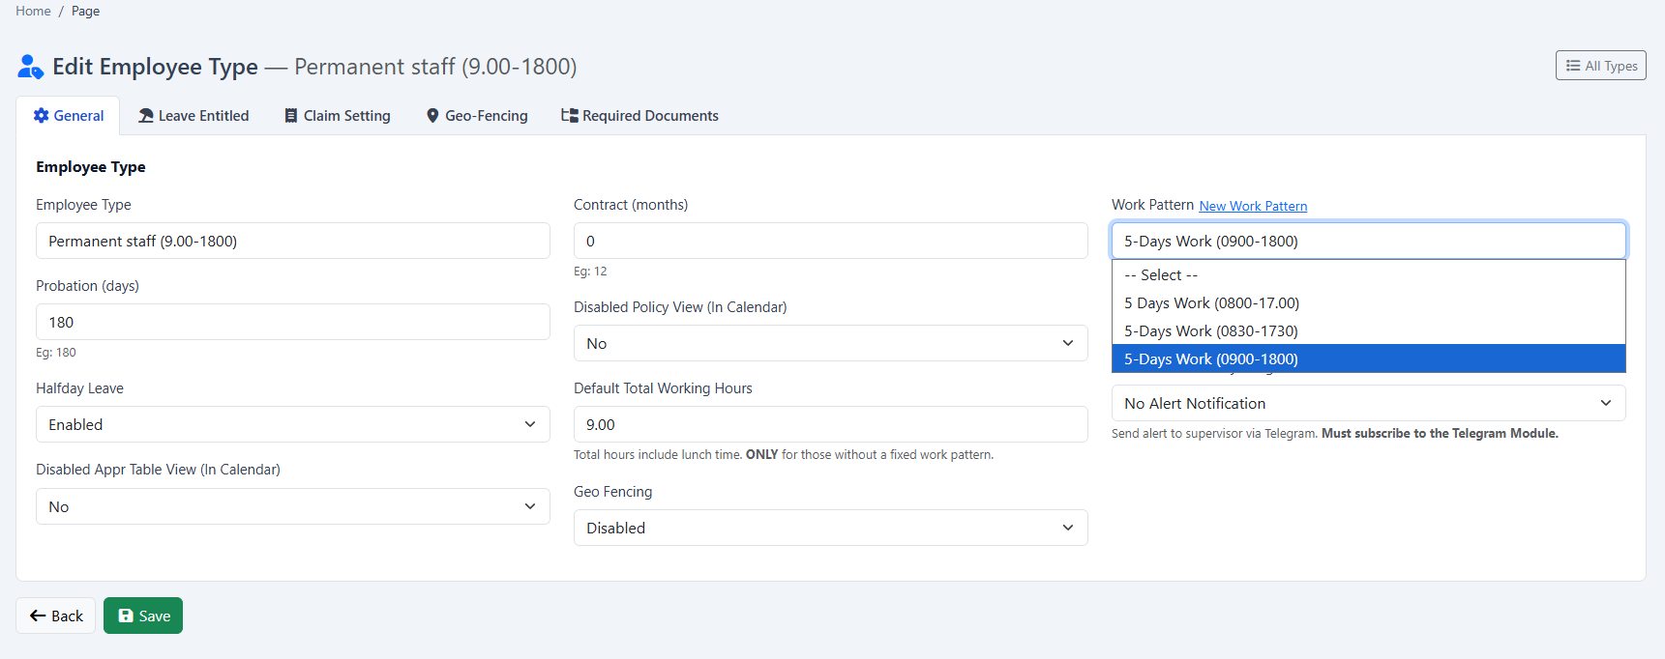The height and width of the screenshot is (659, 1665).
Task: Click the All Types button
Action: tap(1600, 66)
